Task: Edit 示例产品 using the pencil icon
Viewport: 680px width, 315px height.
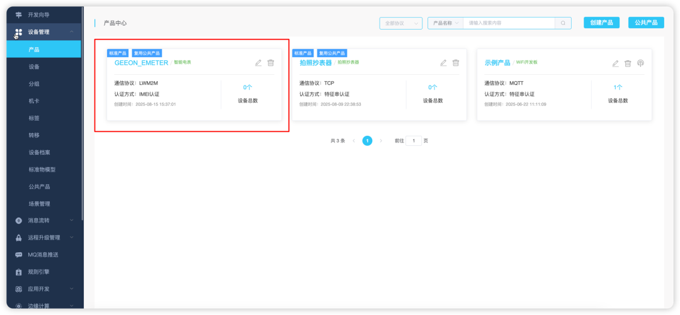Action: (615, 64)
